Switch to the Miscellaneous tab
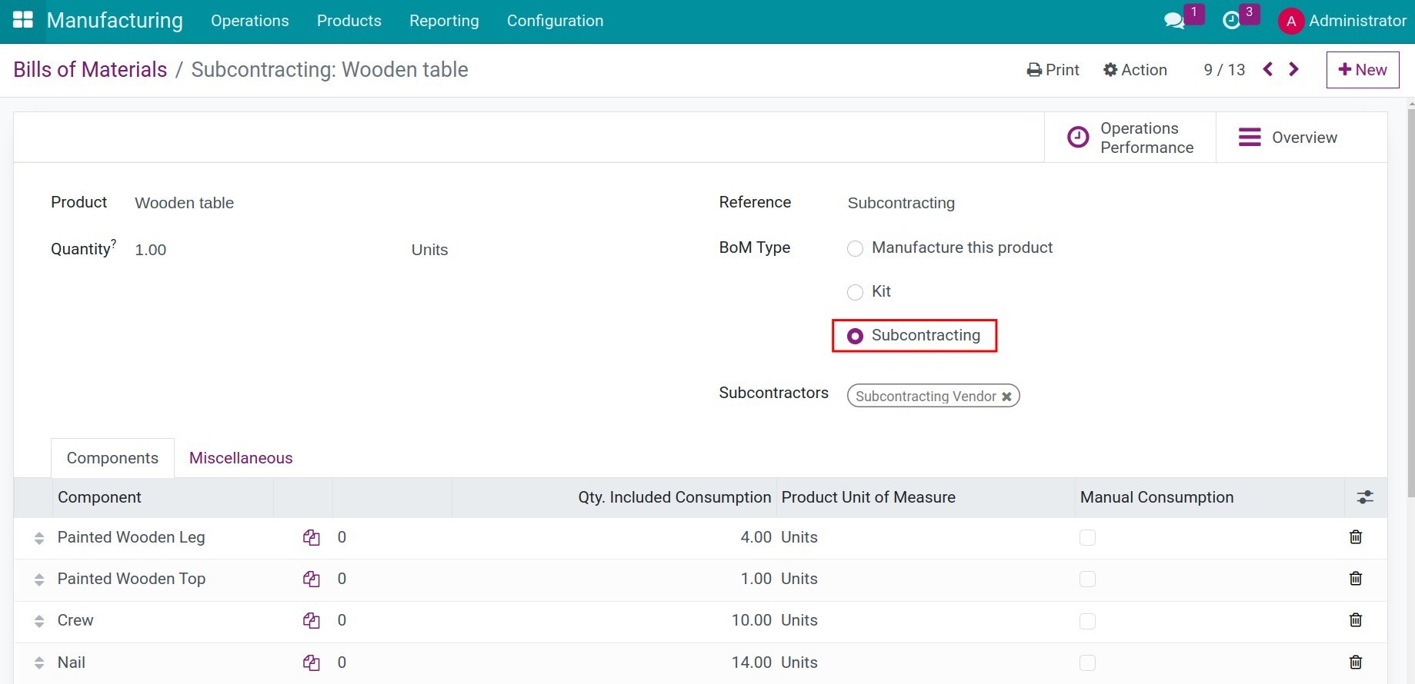The height and width of the screenshot is (684, 1415). coord(241,458)
